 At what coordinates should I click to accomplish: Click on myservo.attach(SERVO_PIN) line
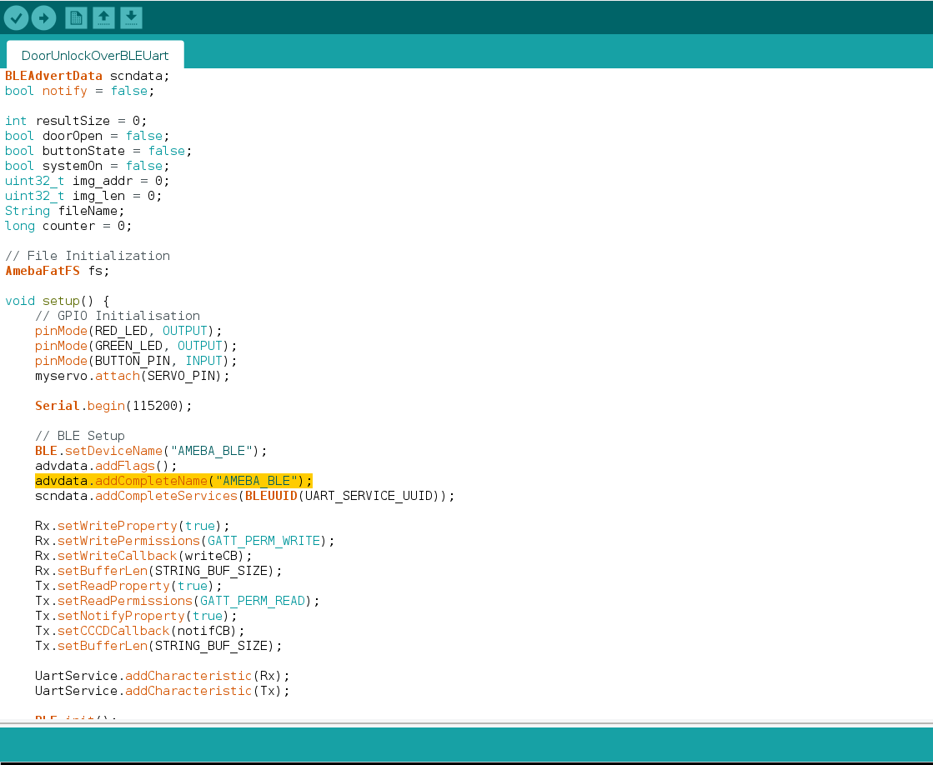[132, 376]
